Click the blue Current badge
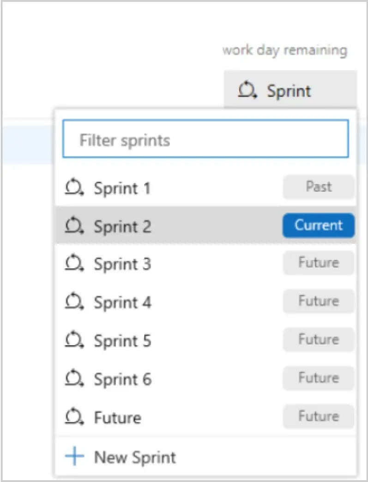368x482 pixels. click(x=319, y=225)
